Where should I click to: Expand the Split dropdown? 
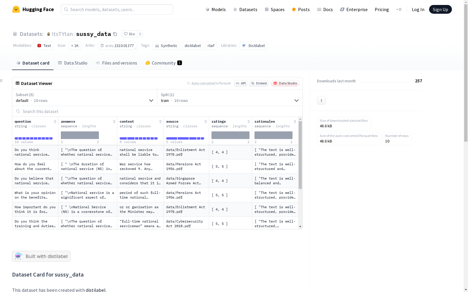[230, 98]
